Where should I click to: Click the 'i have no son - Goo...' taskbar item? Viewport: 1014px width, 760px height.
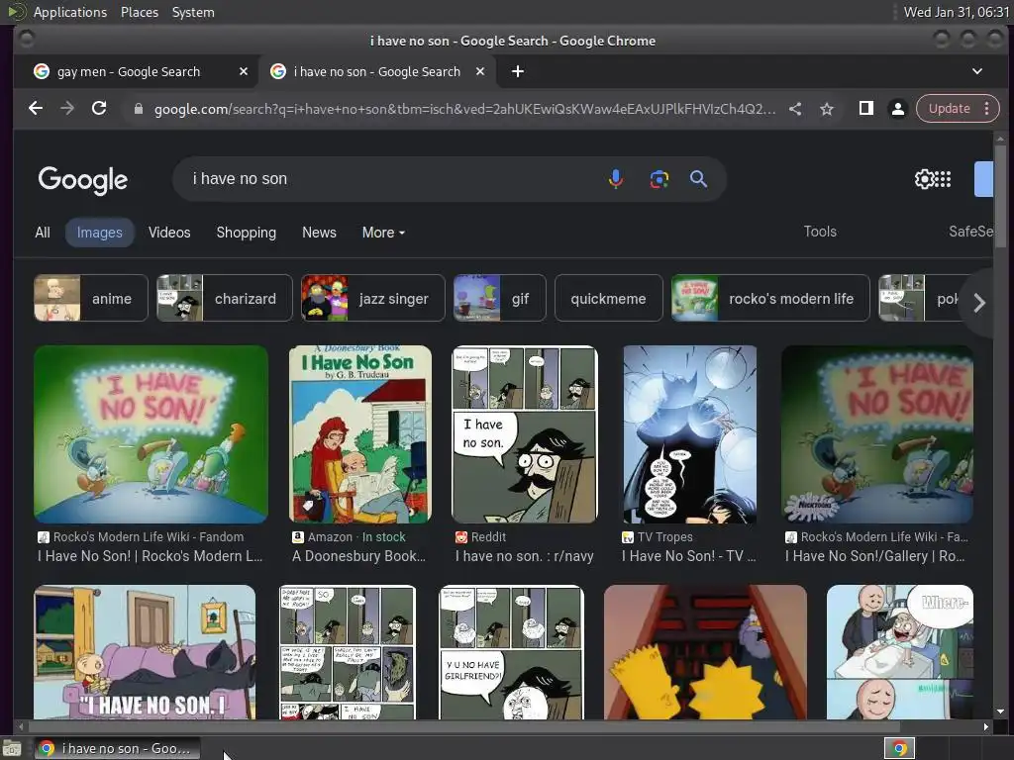(x=117, y=748)
